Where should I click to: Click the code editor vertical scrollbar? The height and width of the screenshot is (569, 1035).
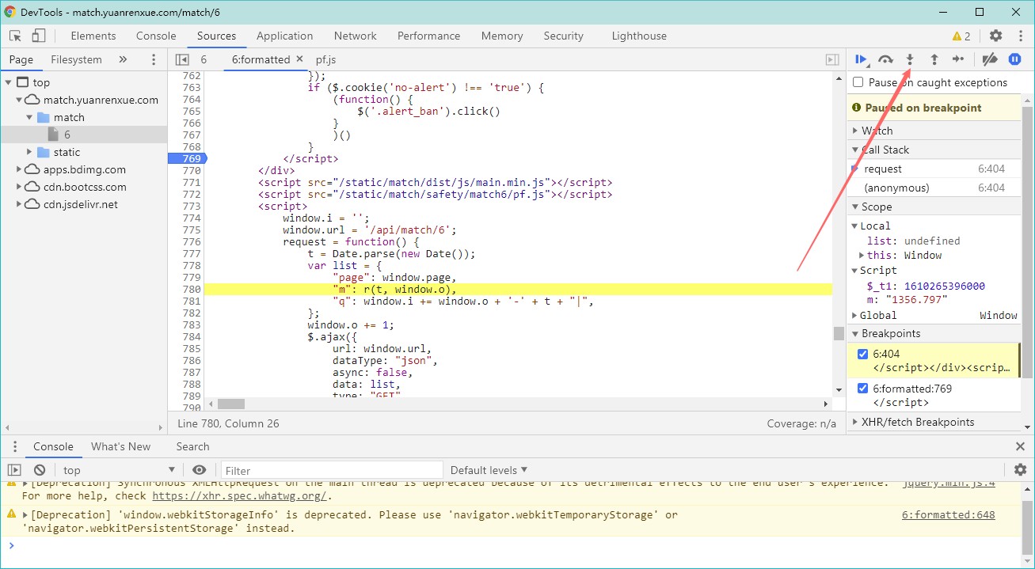[839, 333]
